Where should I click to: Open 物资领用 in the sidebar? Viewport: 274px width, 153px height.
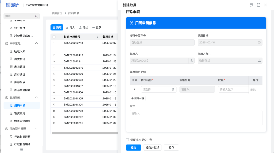(x=20, y=113)
